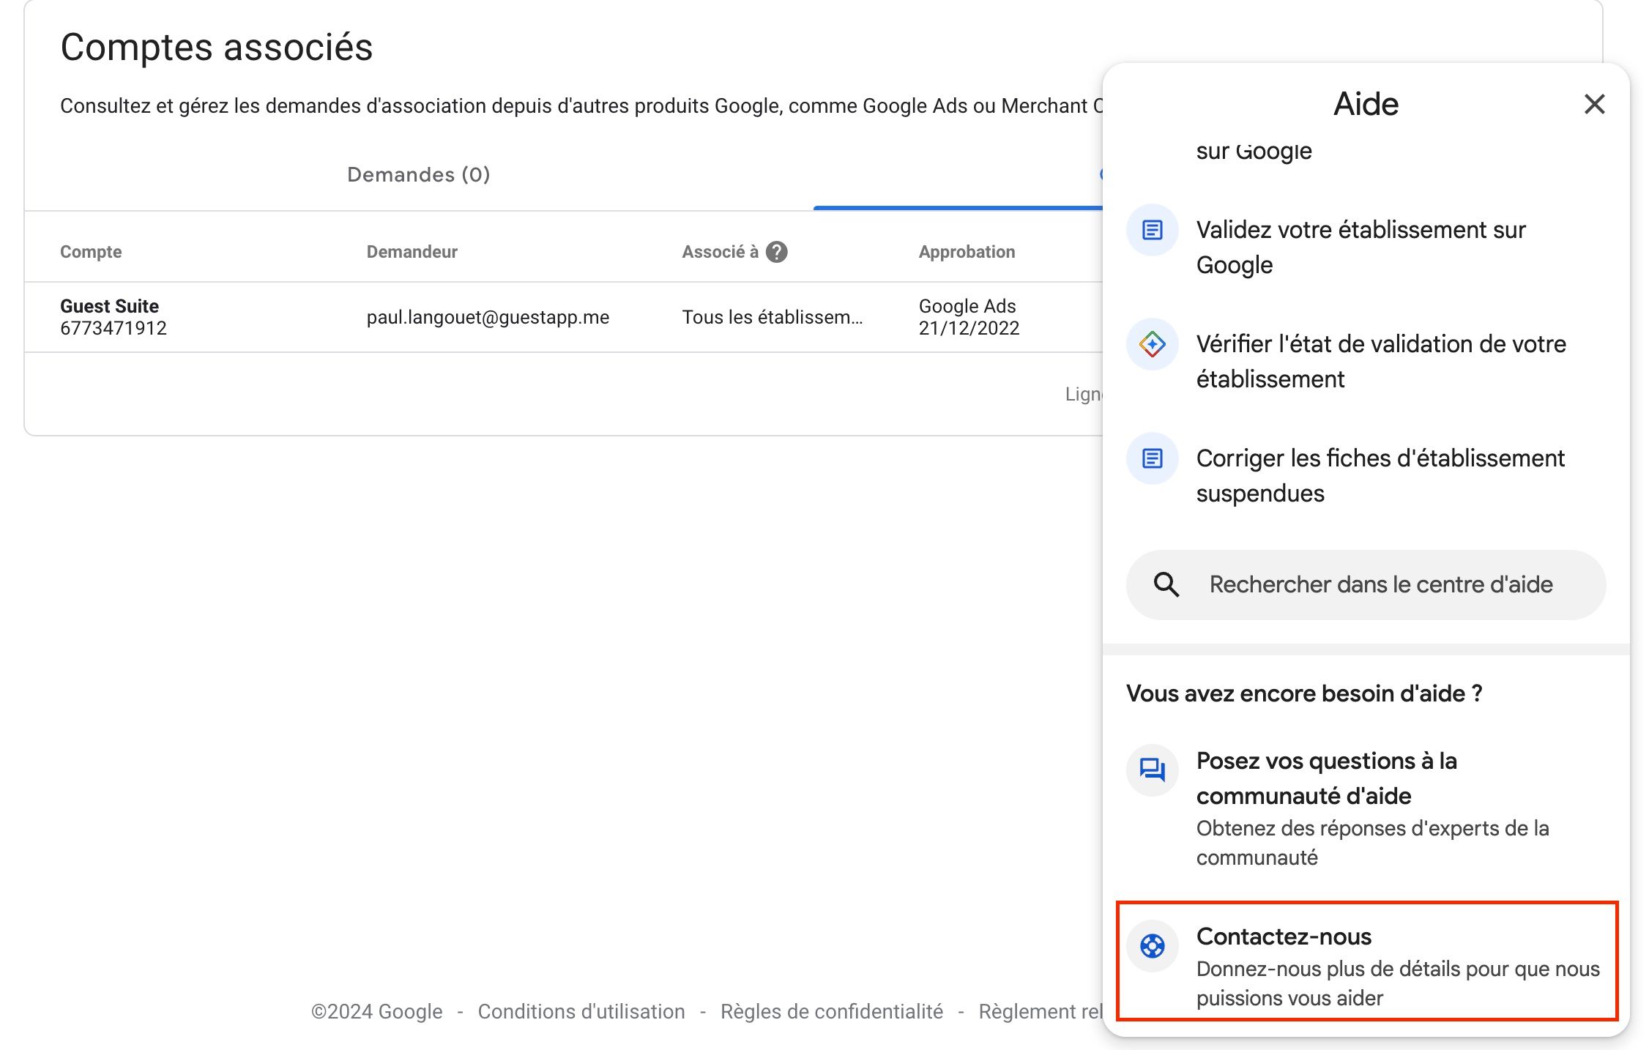This screenshot has width=1649, height=1050.
Task: Open Corriger les fiches d'établissement suspendues article
Action: 1366,476
